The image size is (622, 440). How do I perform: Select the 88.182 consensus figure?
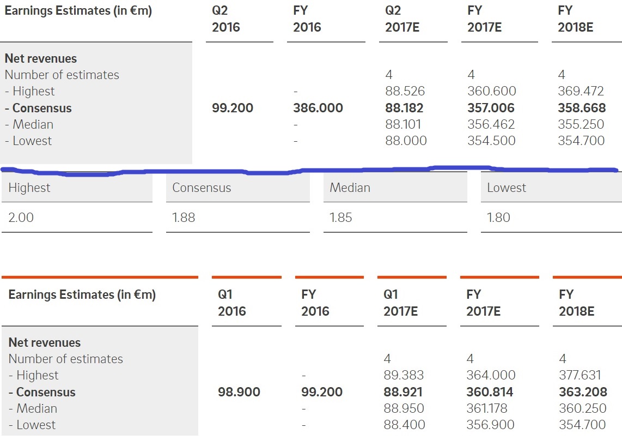pos(404,108)
